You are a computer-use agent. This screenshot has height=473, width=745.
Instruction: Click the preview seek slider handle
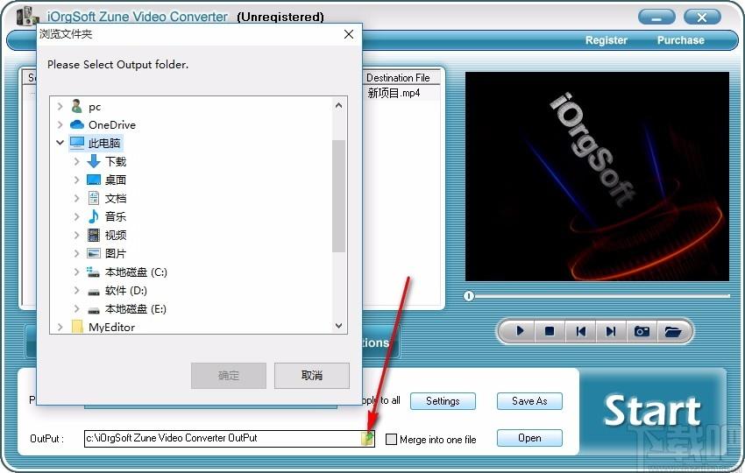click(x=469, y=296)
